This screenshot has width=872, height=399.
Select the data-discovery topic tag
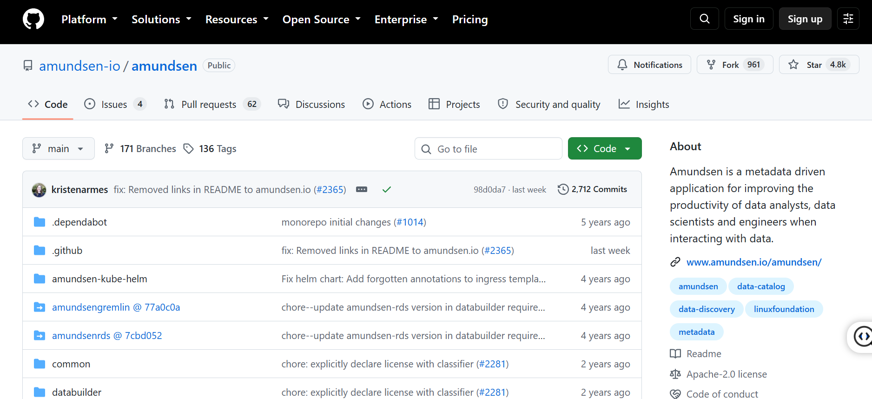coord(707,309)
